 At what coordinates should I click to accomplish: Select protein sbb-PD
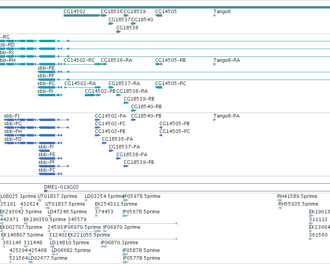33,143
